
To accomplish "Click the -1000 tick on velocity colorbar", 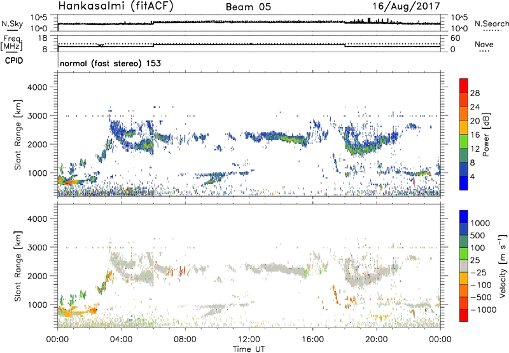I will [484, 310].
